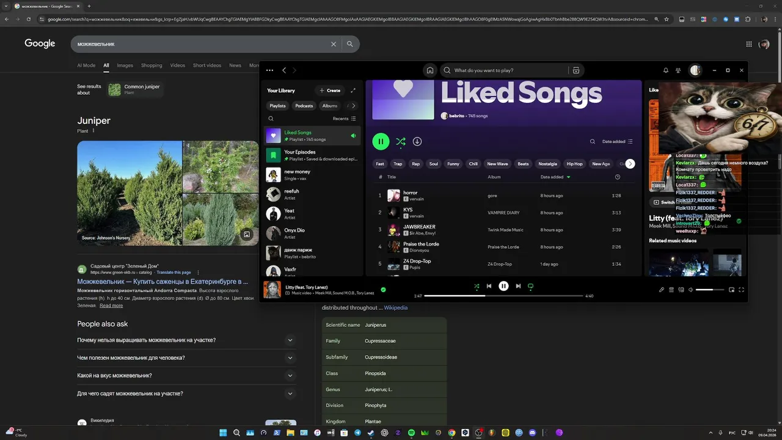Toggle shuffle next to green pause button

(401, 141)
